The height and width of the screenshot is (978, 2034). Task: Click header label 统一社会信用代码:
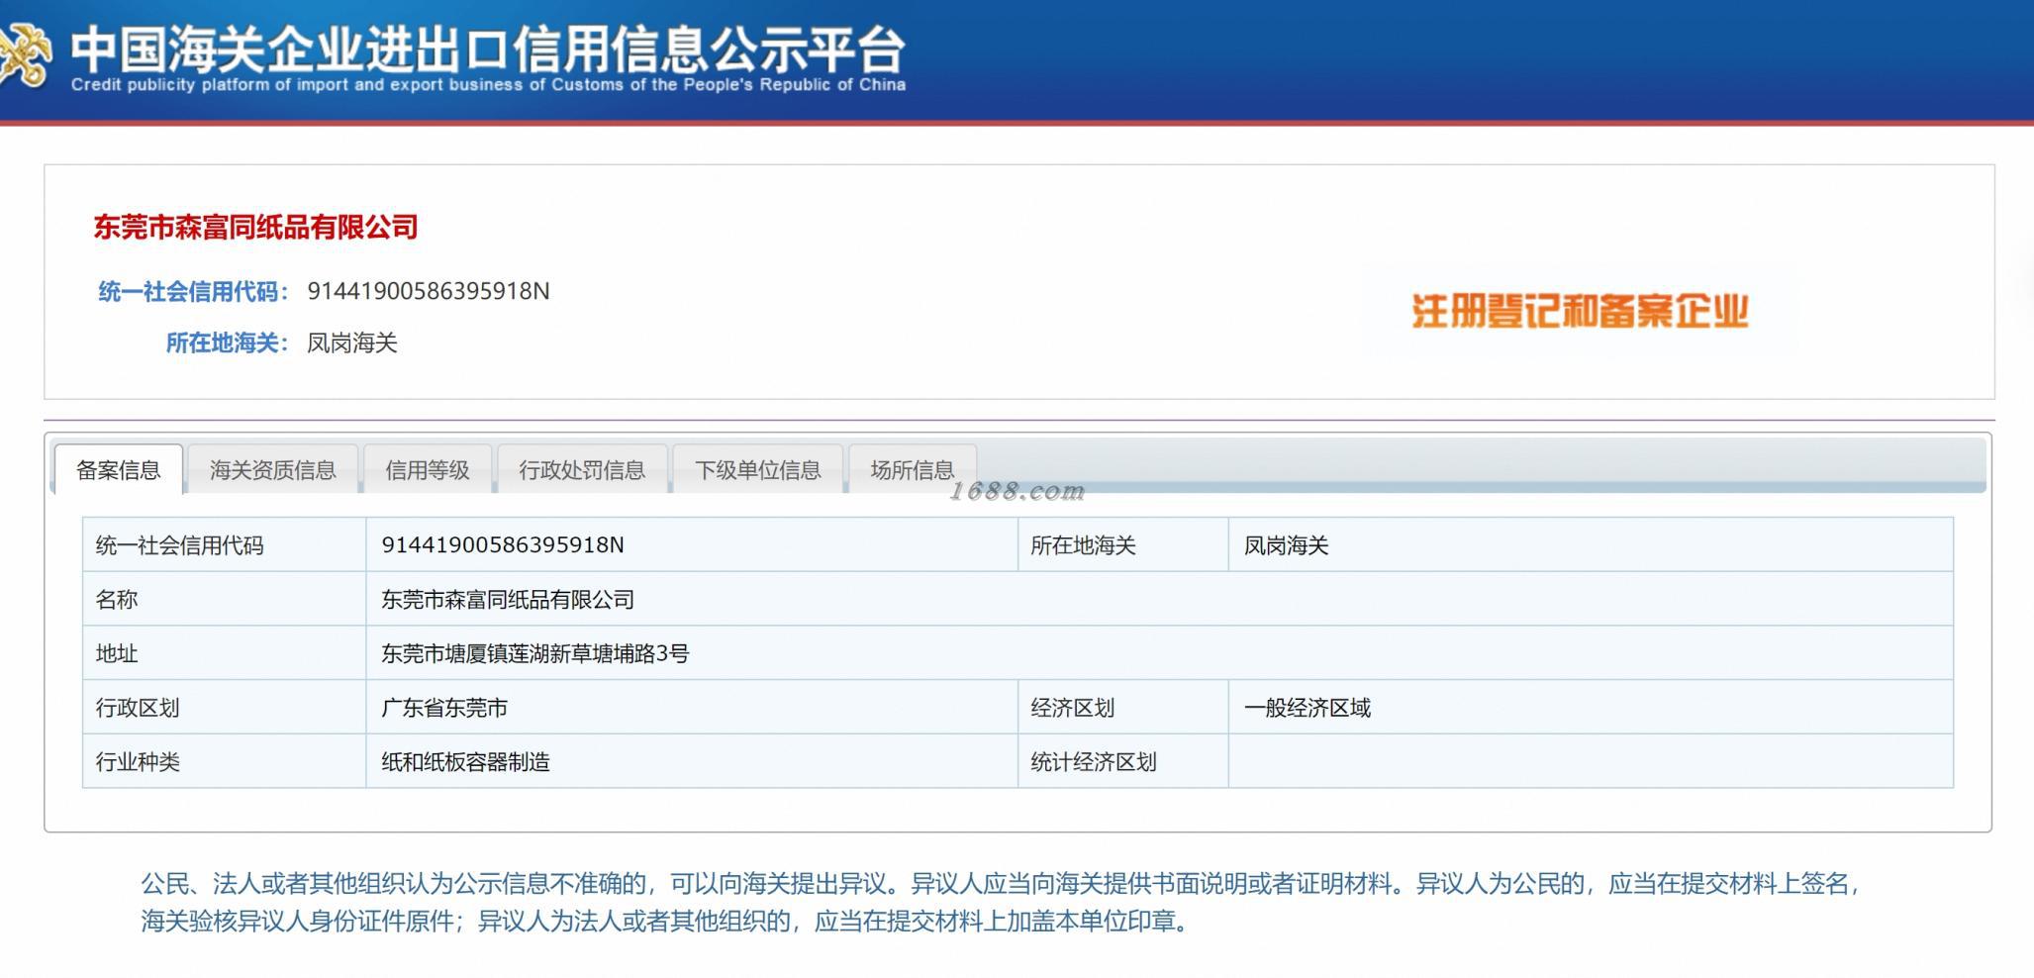click(193, 292)
